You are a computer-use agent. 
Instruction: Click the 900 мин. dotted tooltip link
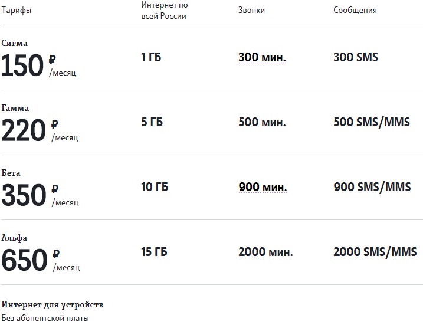(263, 187)
